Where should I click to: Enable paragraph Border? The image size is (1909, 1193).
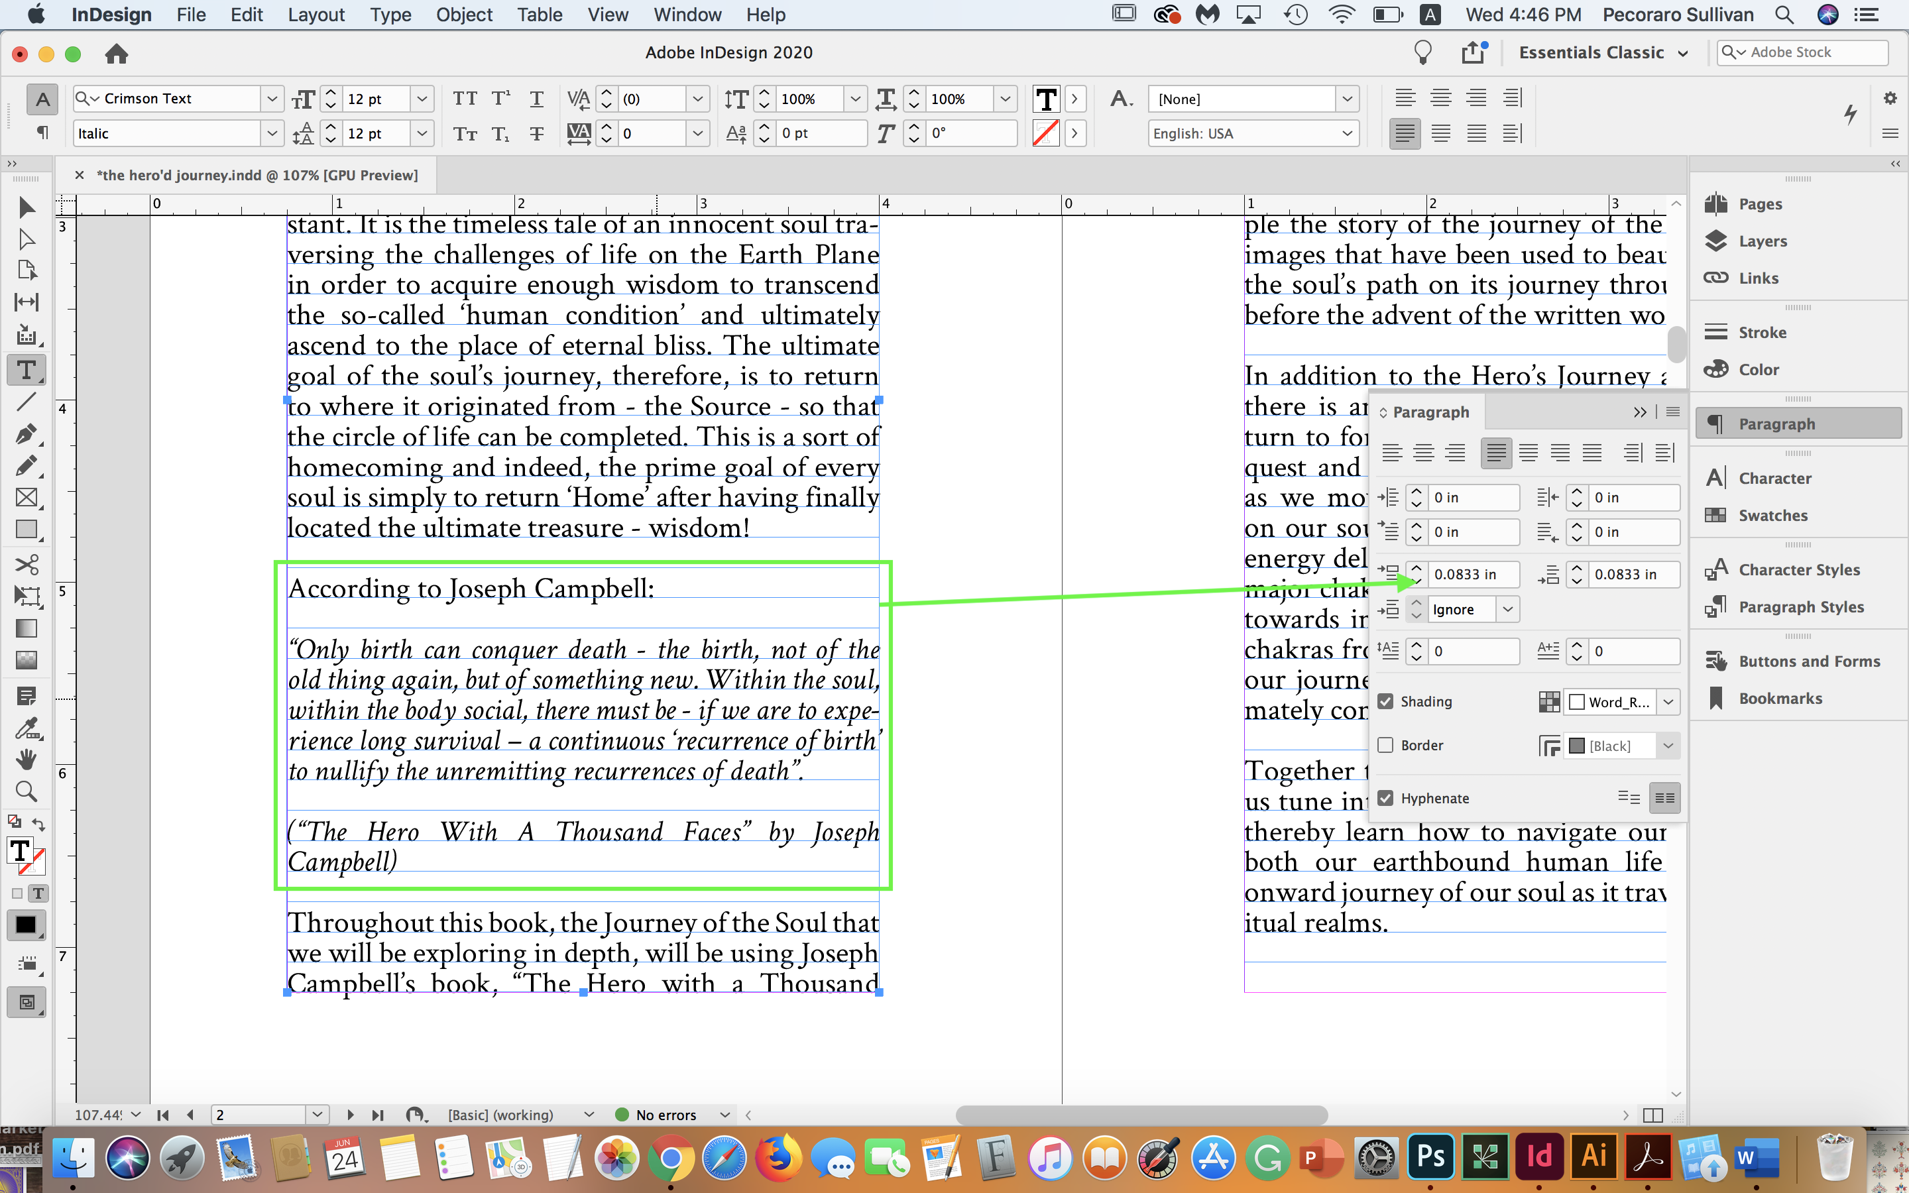coord(1387,745)
